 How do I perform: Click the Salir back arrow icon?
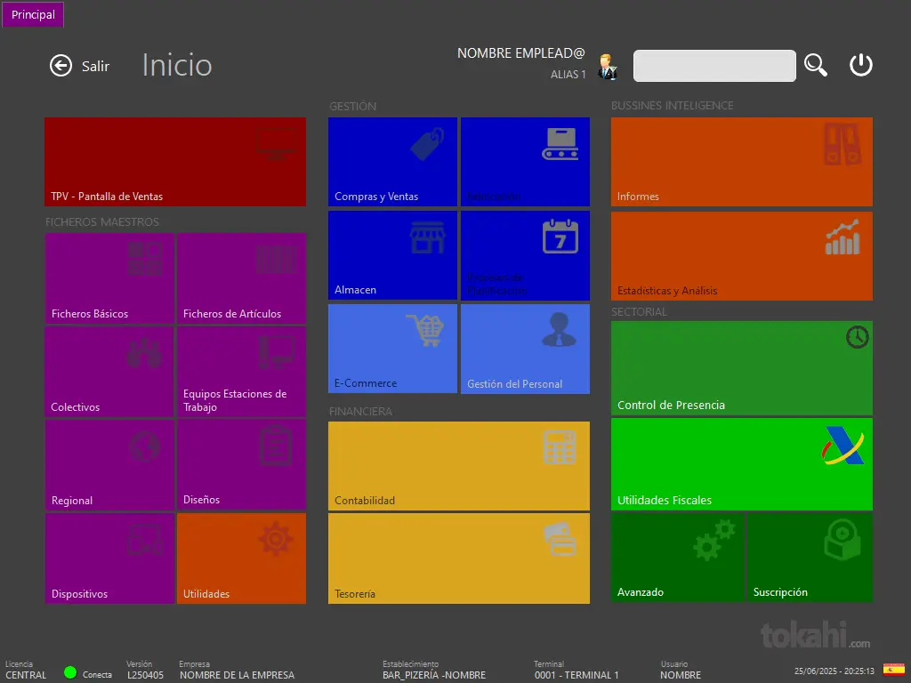(60, 66)
